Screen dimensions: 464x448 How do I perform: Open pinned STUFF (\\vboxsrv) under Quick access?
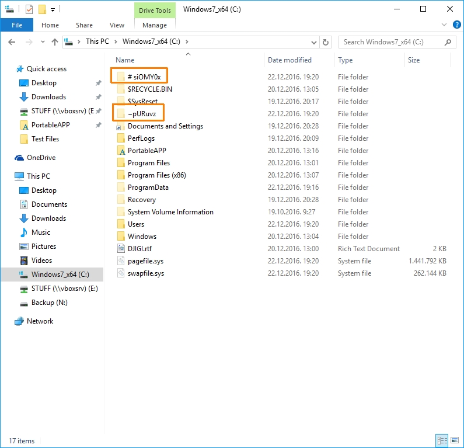pyautogui.click(x=57, y=111)
